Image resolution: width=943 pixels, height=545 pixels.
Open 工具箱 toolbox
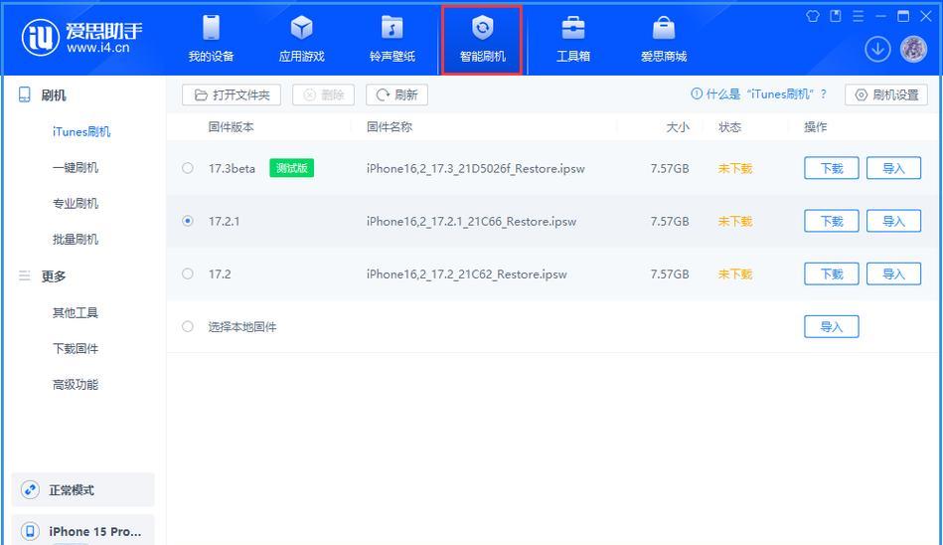[x=573, y=39]
